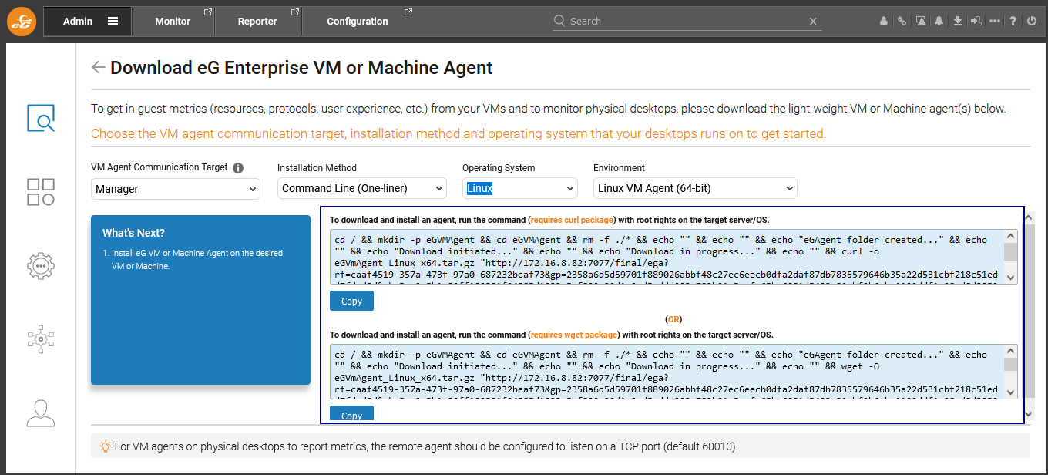The height and width of the screenshot is (475, 1048).
Task: Show info for VM Agent Communication Target
Action: 238,168
